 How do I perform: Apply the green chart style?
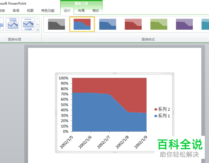[x=159, y=24]
